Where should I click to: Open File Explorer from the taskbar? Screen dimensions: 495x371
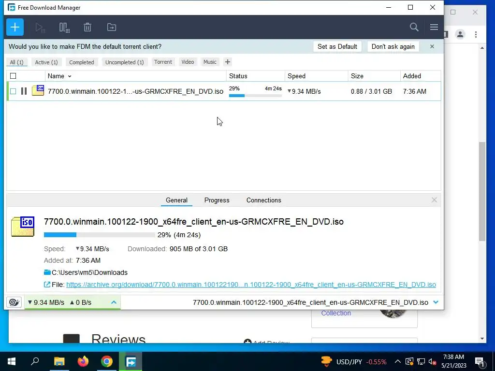tap(59, 361)
